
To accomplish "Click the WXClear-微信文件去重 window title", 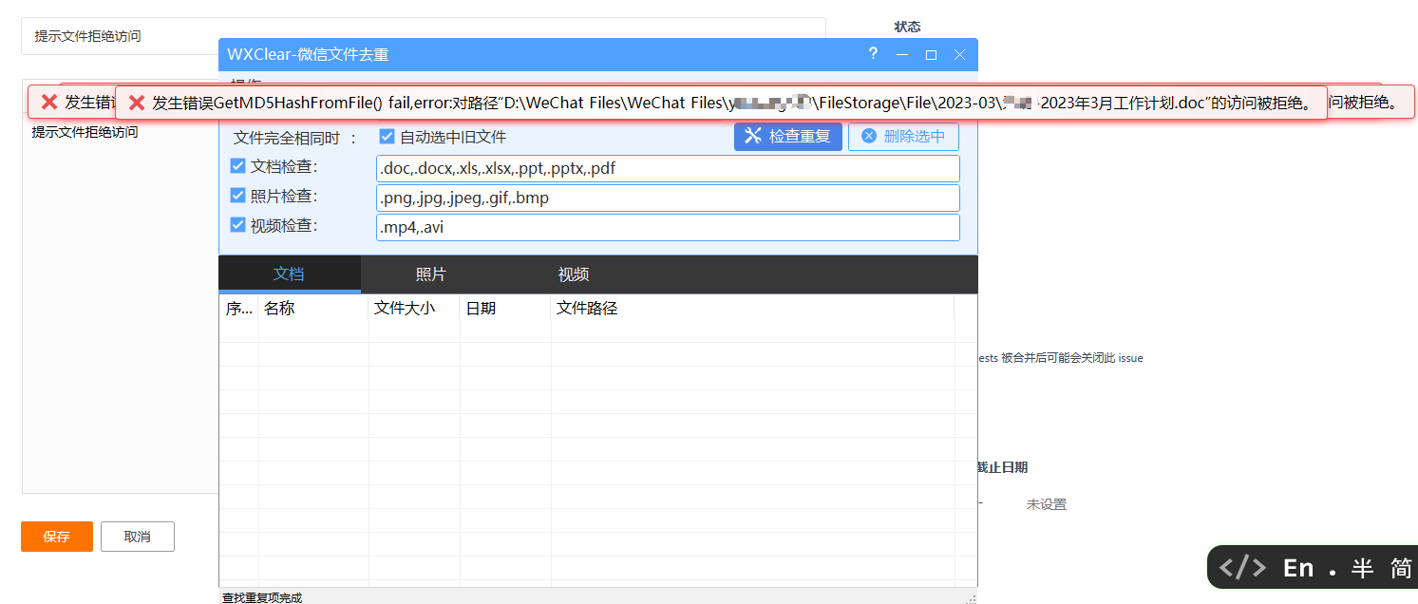I will [308, 55].
